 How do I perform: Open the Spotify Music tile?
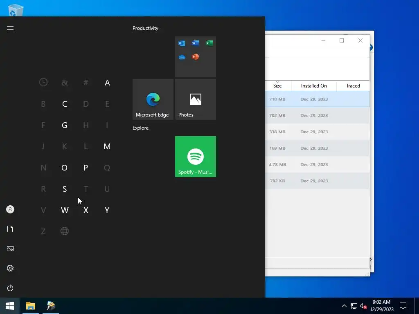[x=195, y=157]
